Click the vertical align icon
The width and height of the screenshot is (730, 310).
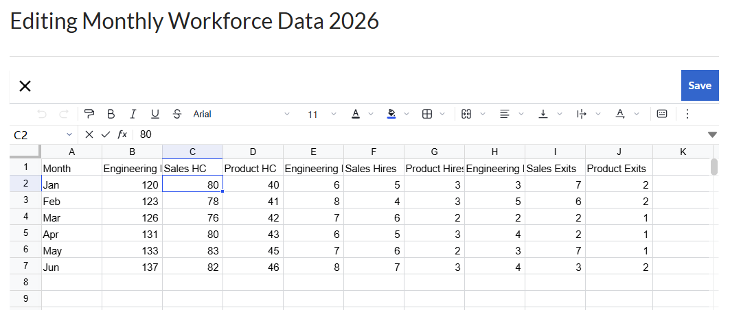point(543,114)
